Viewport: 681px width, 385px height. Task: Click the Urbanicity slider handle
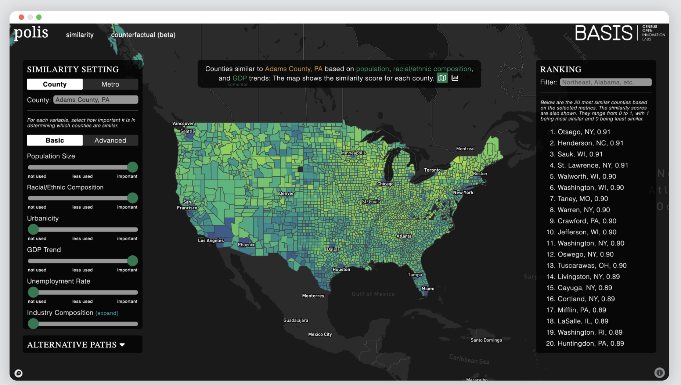coord(33,229)
